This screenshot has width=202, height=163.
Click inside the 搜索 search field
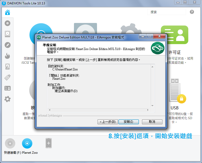167,12
